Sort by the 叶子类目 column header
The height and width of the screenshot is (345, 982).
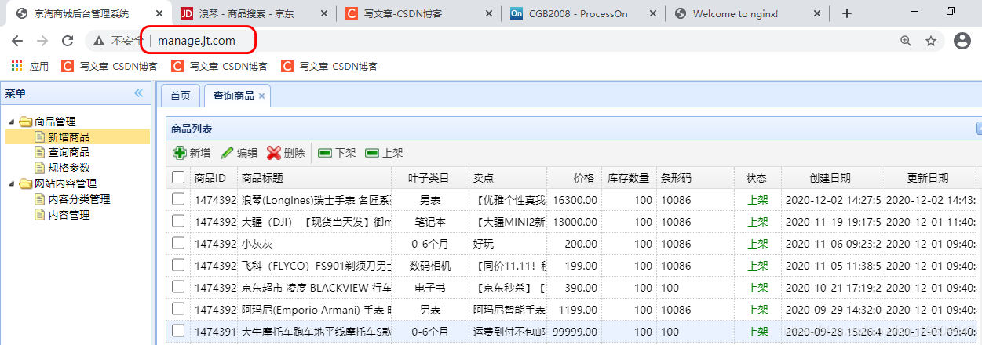429,178
